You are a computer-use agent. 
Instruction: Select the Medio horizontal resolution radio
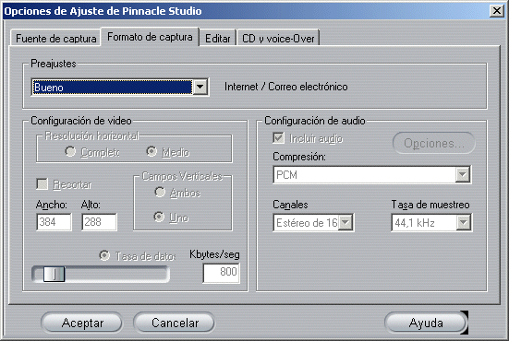pyautogui.click(x=151, y=151)
